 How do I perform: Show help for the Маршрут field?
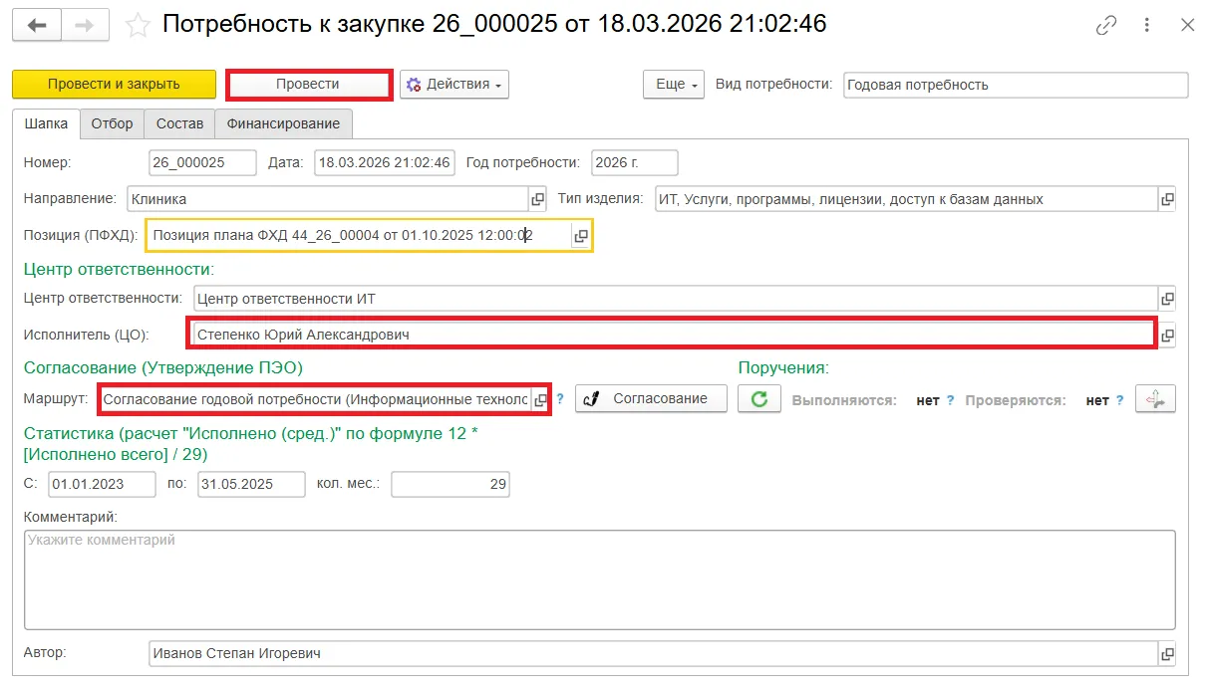coord(560,399)
